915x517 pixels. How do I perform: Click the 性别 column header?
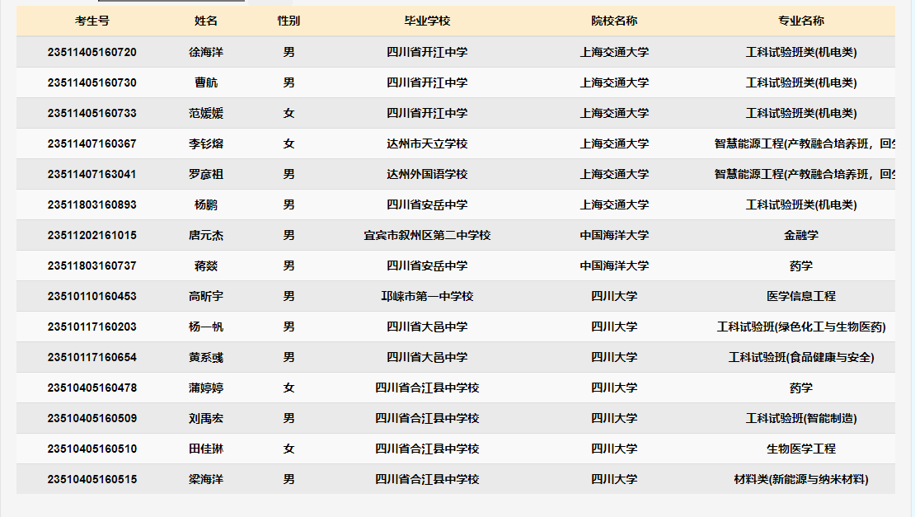pos(289,21)
